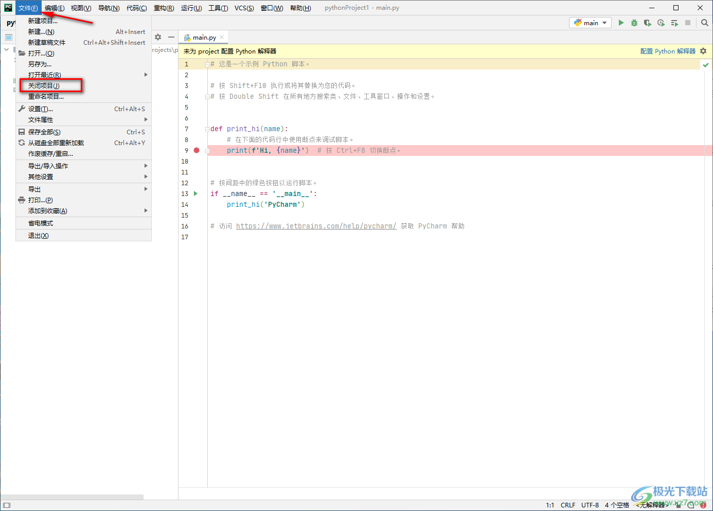Image resolution: width=713 pixels, height=511 pixels.
Task: Select 重命名项目... menu entry
Action: point(84,96)
